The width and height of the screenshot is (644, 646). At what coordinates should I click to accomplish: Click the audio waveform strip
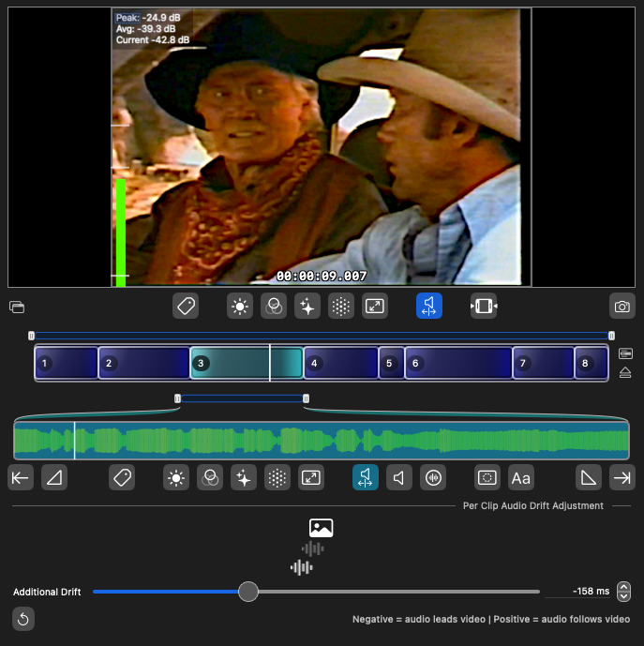click(x=322, y=441)
